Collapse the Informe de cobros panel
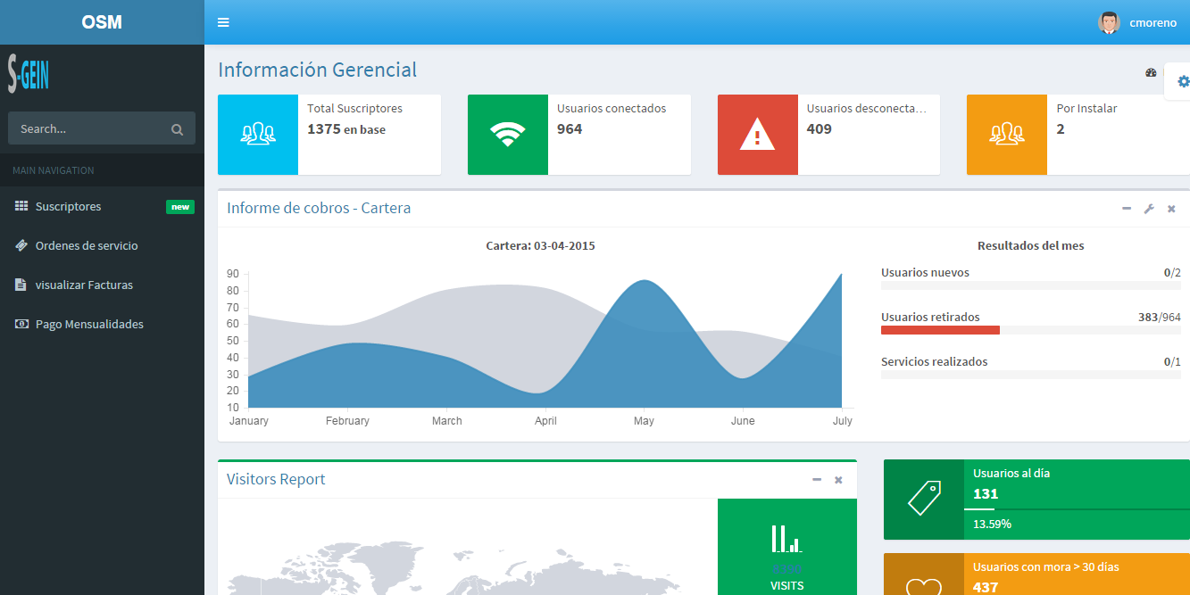The image size is (1190, 595). (x=1127, y=209)
